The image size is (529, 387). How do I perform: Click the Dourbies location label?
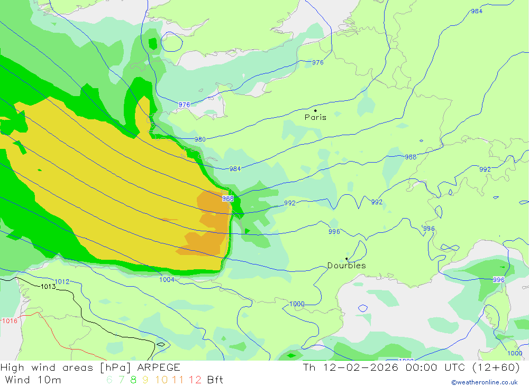(346, 266)
